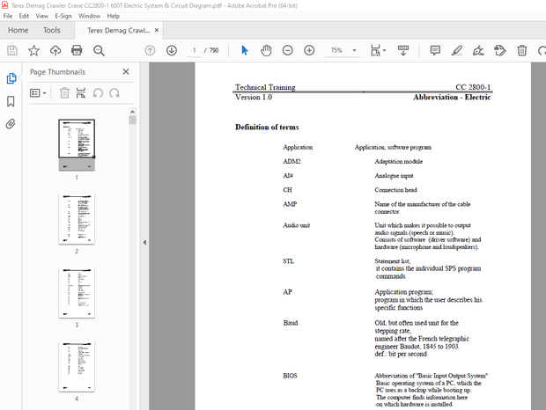Toggle the Page Thumbnails sidebar icon
Screen dimensions: 546x410
point(11,78)
